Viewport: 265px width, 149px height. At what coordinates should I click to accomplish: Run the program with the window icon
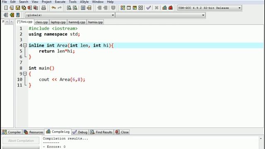[129, 8]
